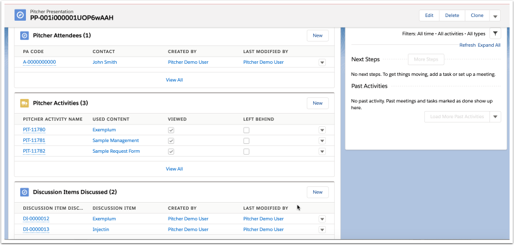
Task: Open Sample Request Form content link
Action: [116, 151]
